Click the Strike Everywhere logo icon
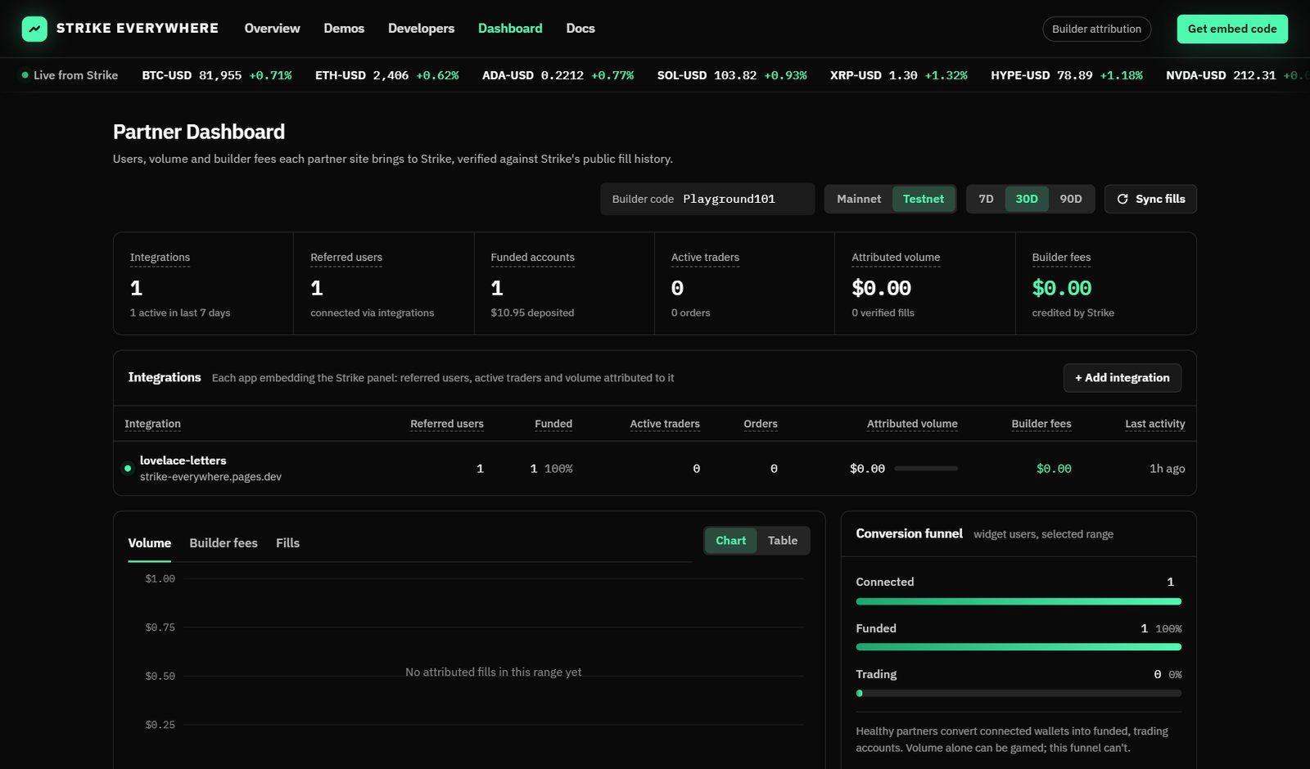Image resolution: width=1310 pixels, height=769 pixels. (x=34, y=29)
